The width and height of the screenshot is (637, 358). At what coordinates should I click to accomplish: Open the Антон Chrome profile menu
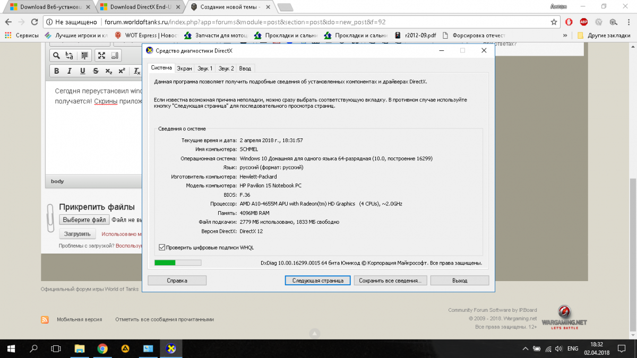pos(559,6)
